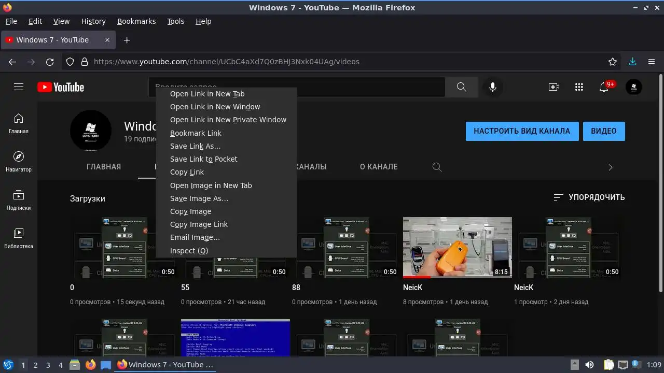Expand УПОРЯДОЧИТЬ sort dropdown
The width and height of the screenshot is (664, 373).
(x=589, y=197)
